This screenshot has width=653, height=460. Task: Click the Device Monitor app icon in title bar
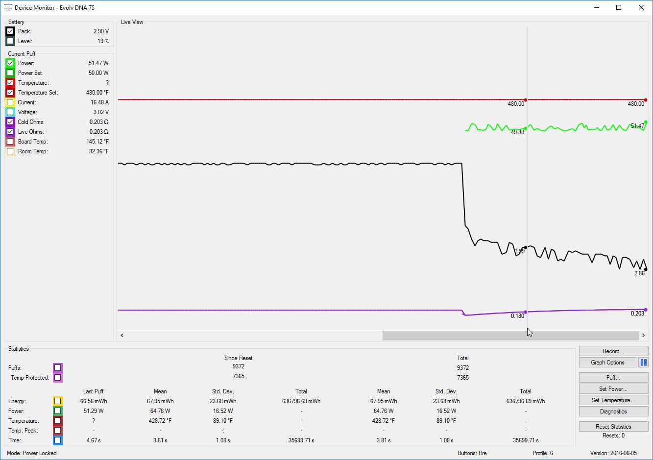pyautogui.click(x=8, y=8)
